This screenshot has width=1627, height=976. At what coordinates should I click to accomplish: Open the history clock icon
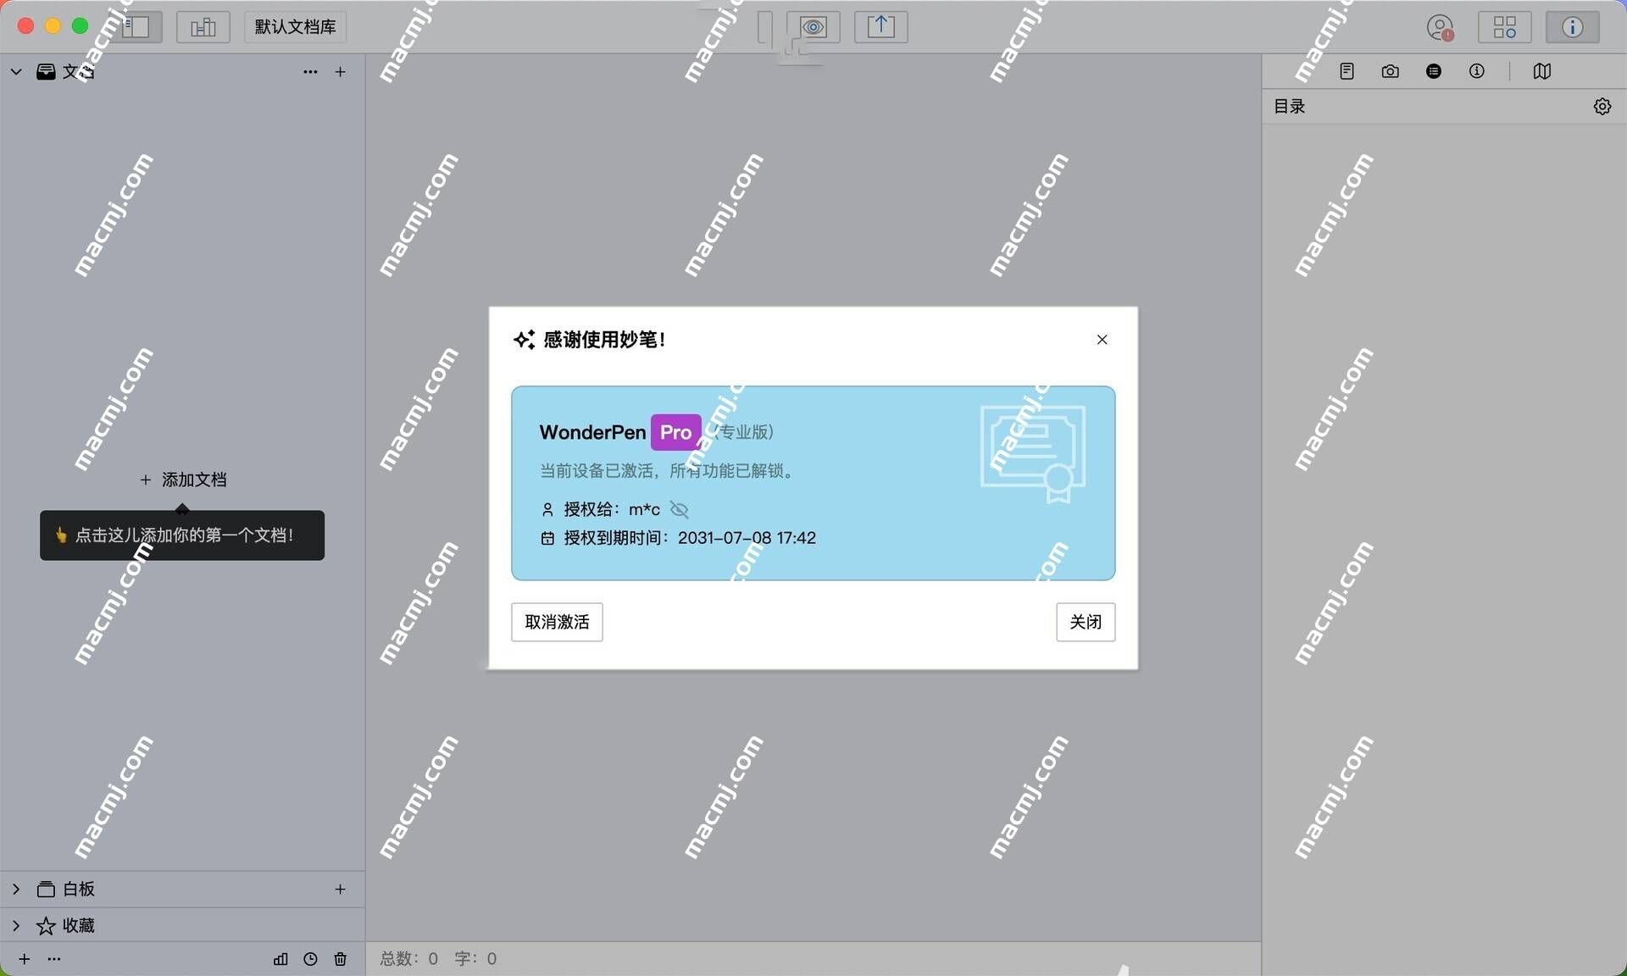310,959
